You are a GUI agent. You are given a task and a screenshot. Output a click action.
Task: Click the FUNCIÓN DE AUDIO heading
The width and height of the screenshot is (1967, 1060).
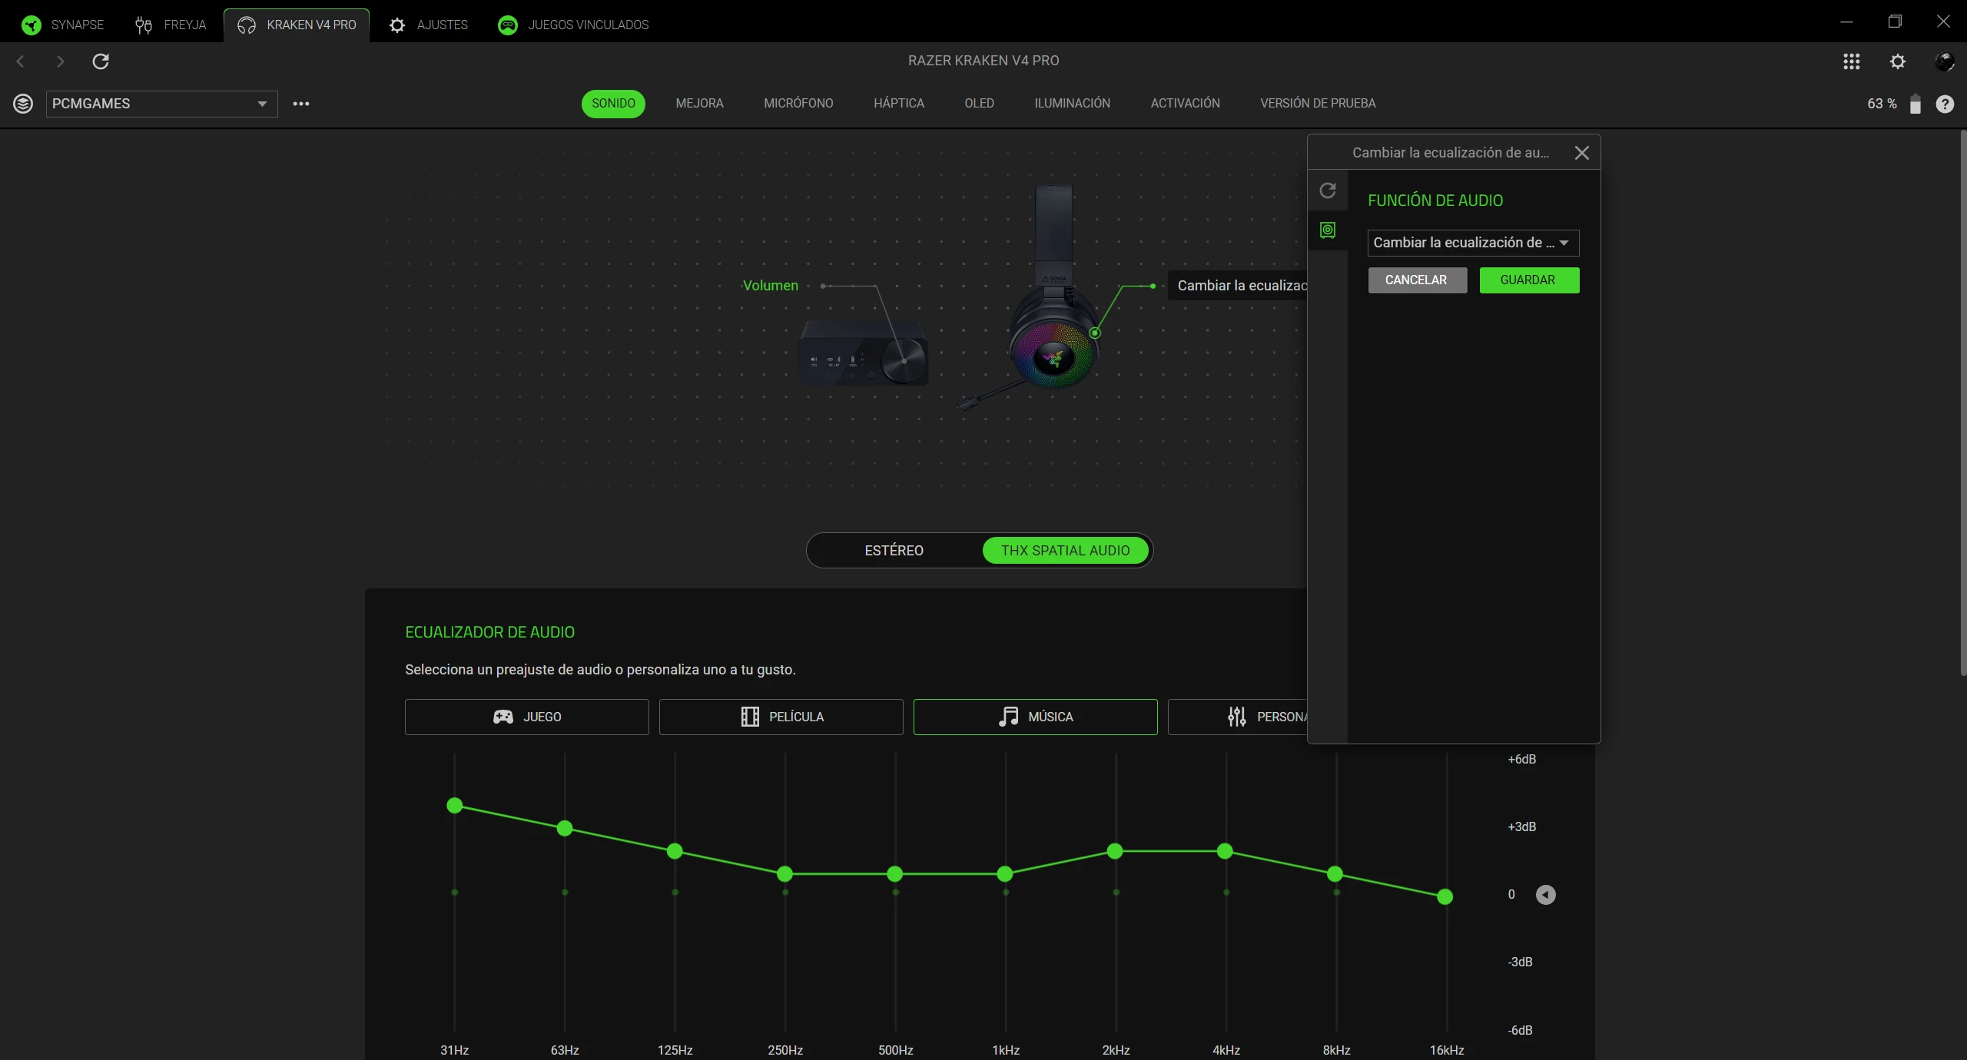point(1435,200)
